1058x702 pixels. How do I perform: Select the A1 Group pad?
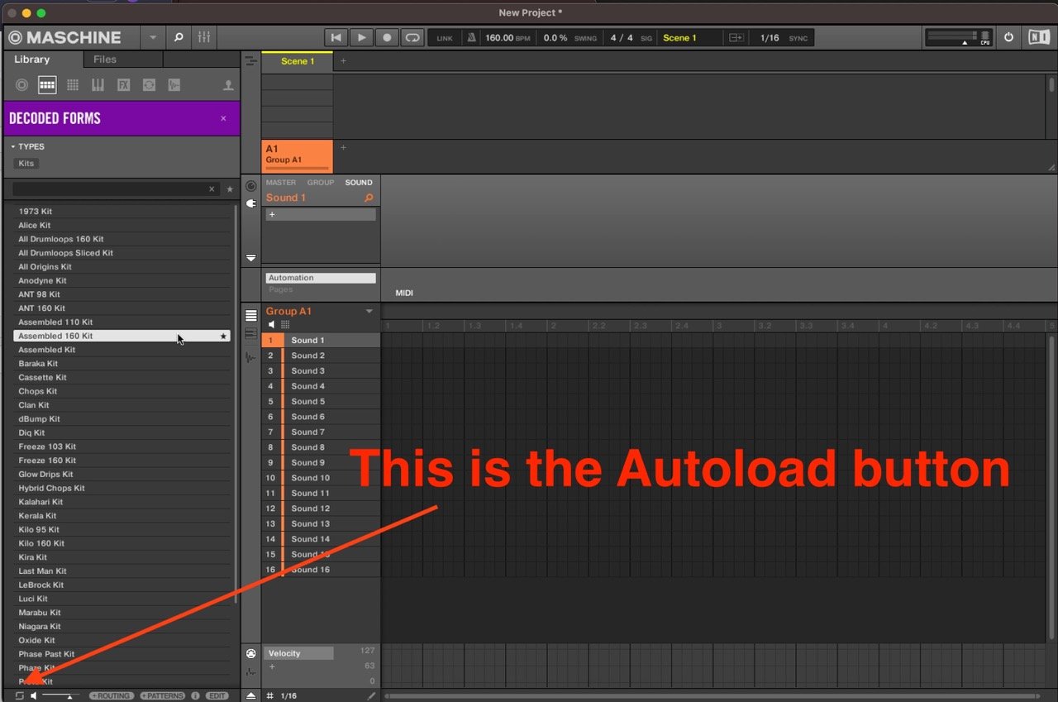pos(298,155)
